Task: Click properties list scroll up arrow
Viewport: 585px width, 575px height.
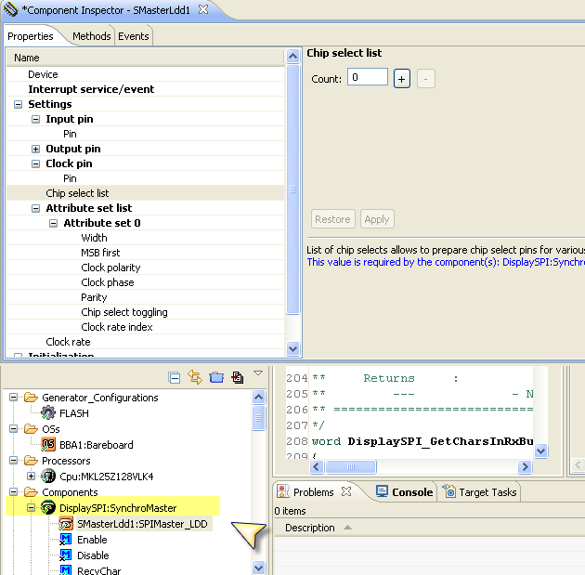Action: tap(293, 57)
